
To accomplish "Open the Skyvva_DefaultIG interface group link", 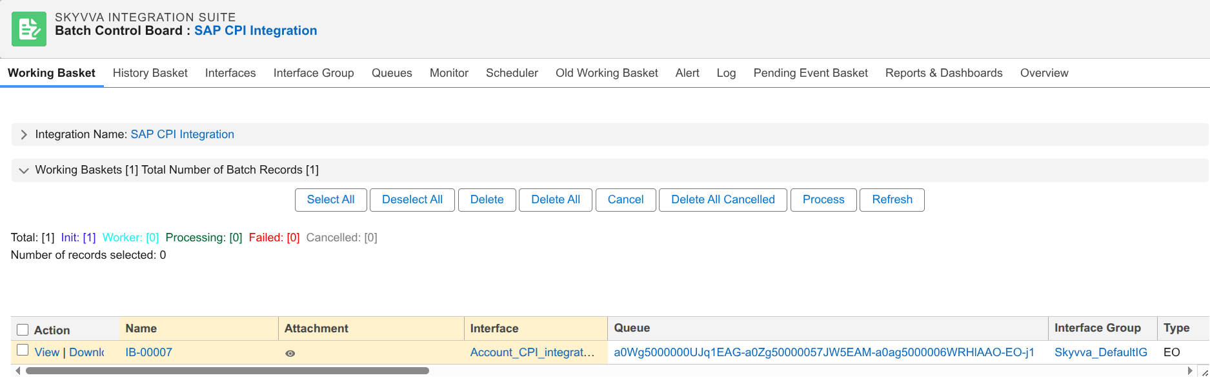I will click(1101, 352).
